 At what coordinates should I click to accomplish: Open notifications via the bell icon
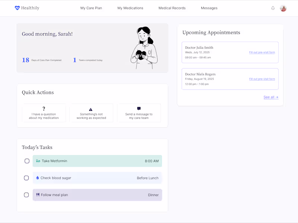(273, 8)
